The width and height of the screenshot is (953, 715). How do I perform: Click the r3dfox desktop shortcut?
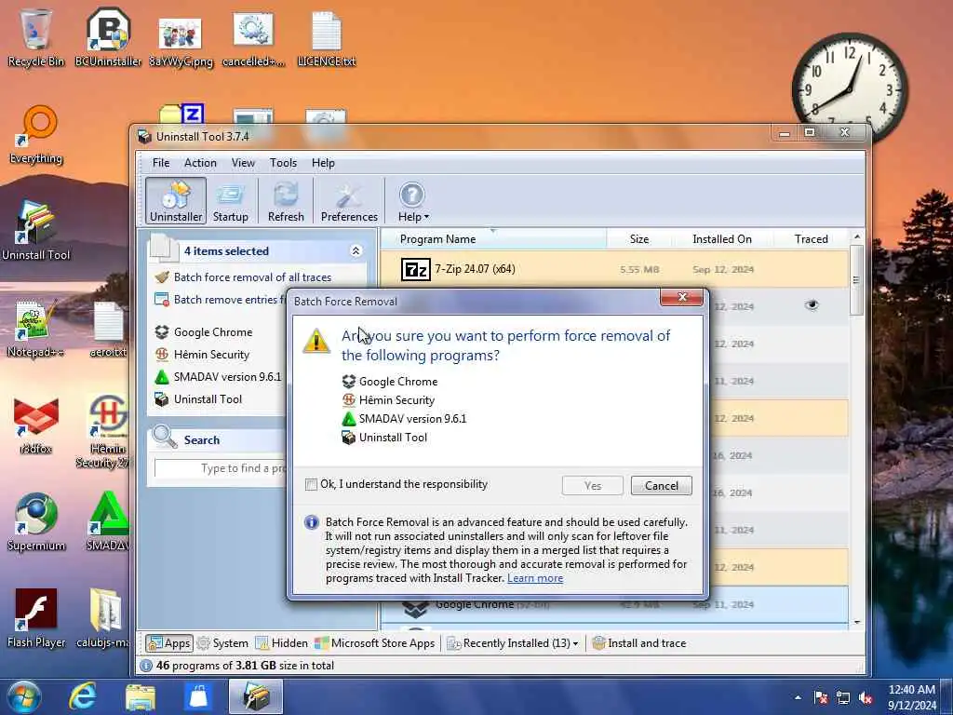[36, 425]
